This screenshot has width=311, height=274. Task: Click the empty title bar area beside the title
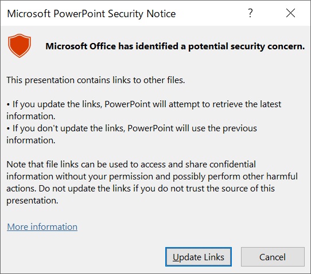tap(210, 14)
